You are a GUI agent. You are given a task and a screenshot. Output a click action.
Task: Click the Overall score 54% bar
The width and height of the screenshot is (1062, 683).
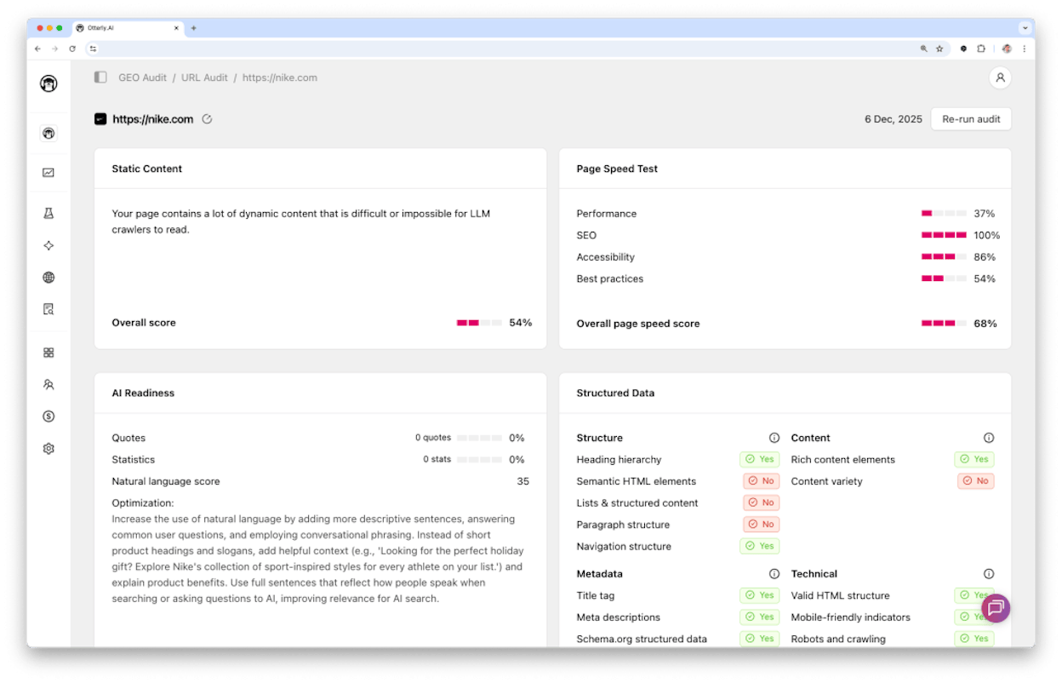click(x=479, y=323)
